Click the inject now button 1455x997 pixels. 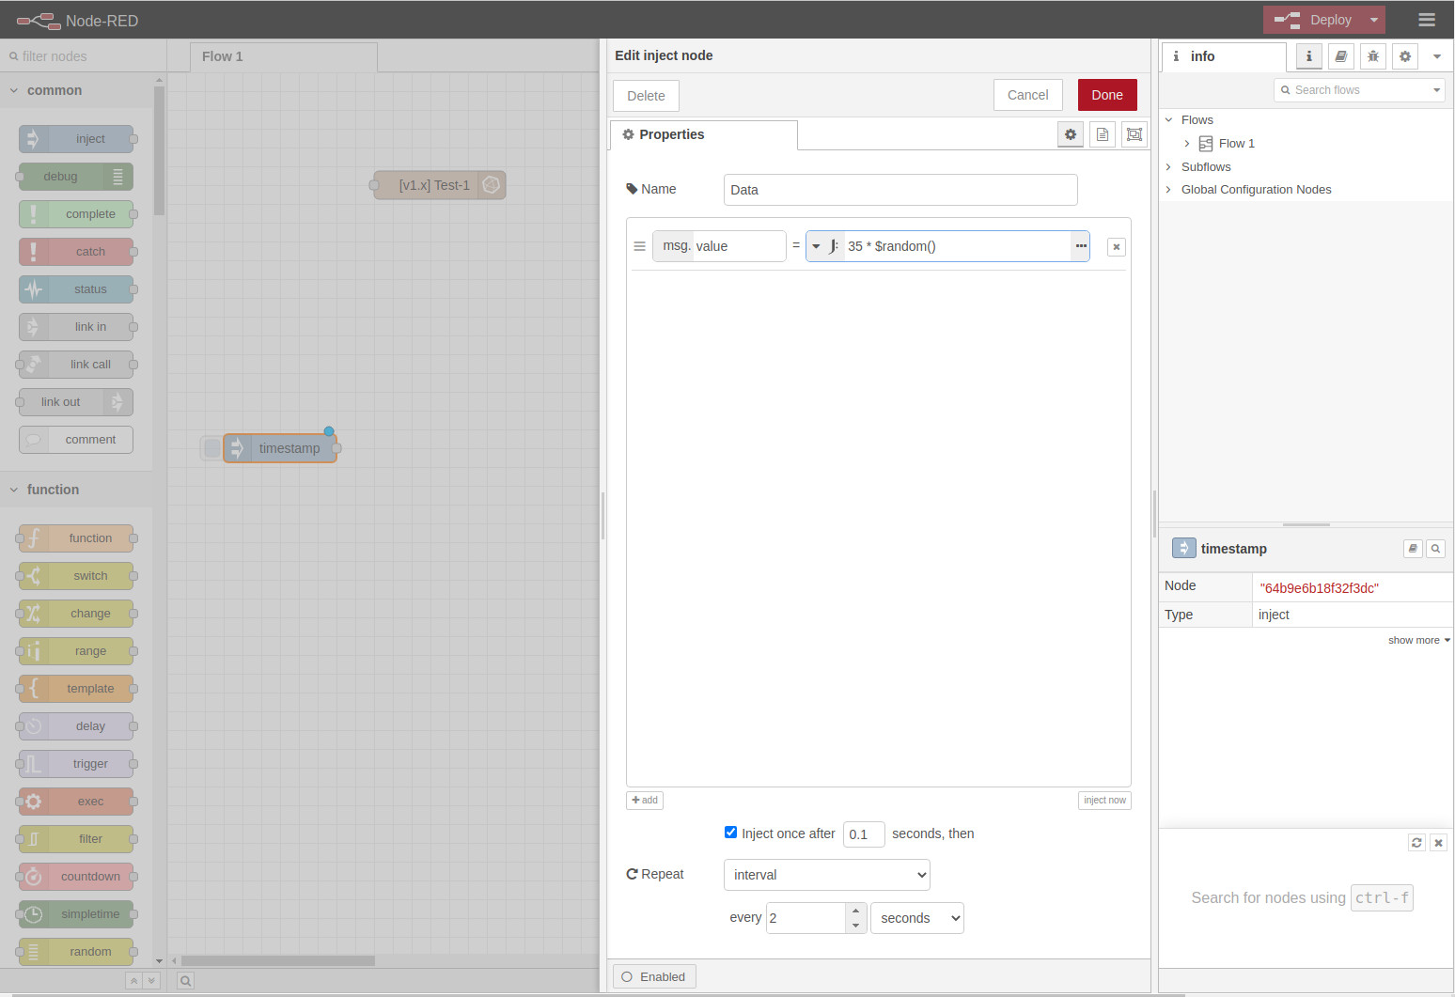1104,801
